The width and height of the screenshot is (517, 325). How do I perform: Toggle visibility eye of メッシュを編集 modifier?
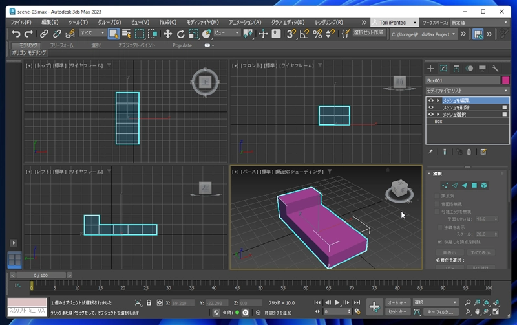coord(430,100)
